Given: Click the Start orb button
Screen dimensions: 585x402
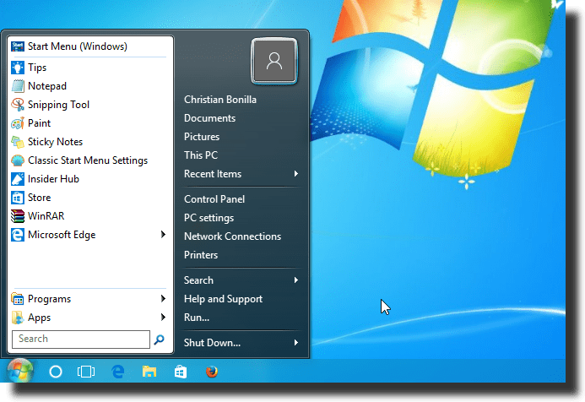Looking at the screenshot, I should pos(20,371).
